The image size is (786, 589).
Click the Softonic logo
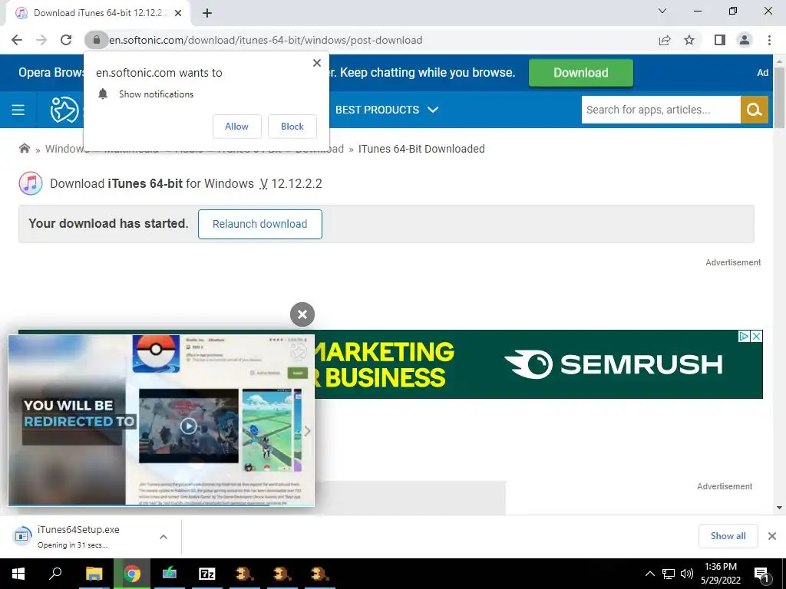64,110
